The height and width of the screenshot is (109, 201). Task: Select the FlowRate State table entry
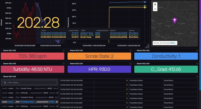[x=30, y=102]
